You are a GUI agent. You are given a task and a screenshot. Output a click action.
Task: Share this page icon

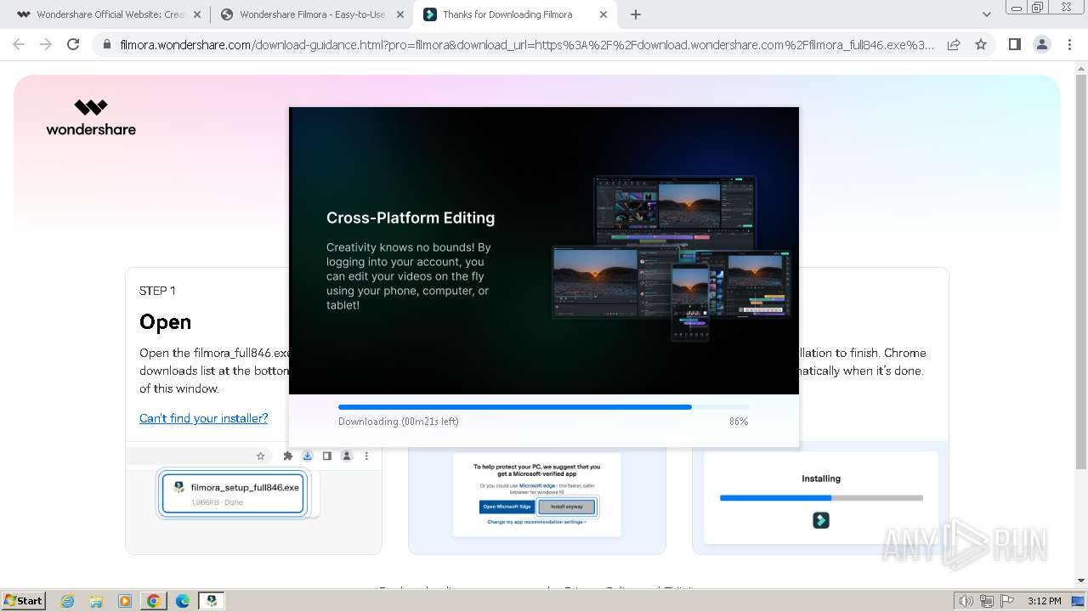click(x=954, y=44)
